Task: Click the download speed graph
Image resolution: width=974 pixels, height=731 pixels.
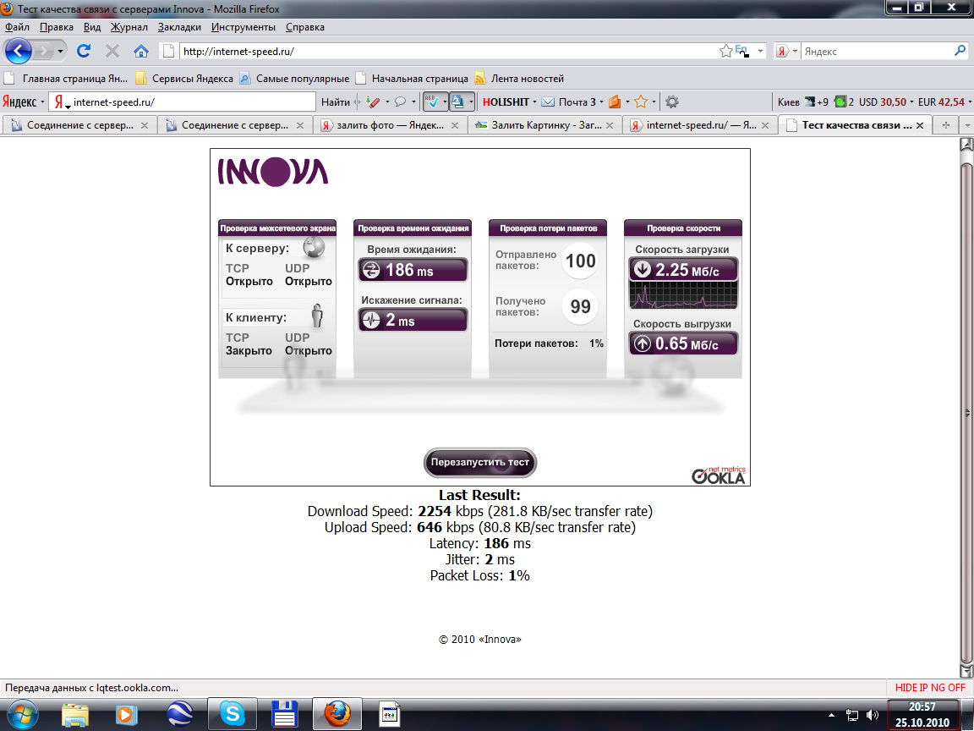Action: pos(683,294)
